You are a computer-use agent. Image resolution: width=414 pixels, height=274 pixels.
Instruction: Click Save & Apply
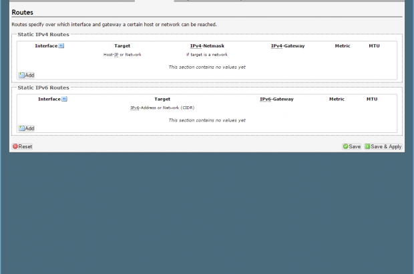point(383,146)
